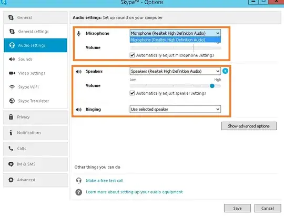Click the Skype Translator globe icon
The height and width of the screenshot is (216, 284).
click(12, 101)
